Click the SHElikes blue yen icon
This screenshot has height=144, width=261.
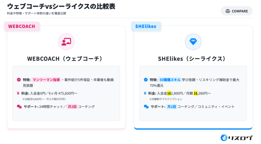(145, 93)
